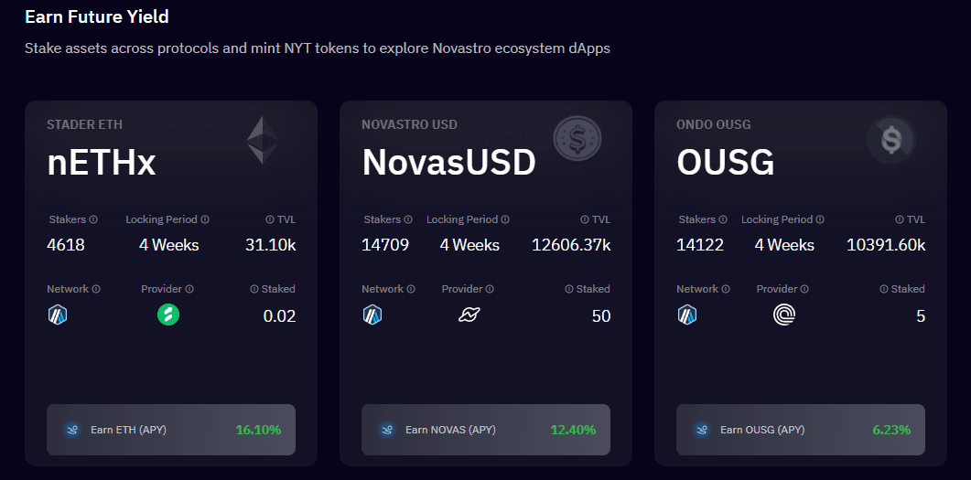Screen dimensions: 971x480
Task: Select the NovasUSD card title
Action: [449, 164]
